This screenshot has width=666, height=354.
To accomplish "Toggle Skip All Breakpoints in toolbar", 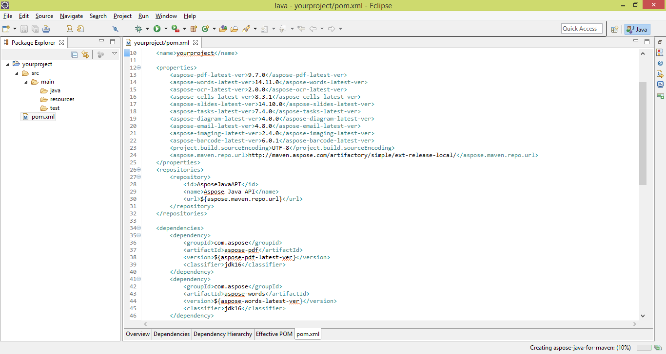I will click(x=115, y=29).
